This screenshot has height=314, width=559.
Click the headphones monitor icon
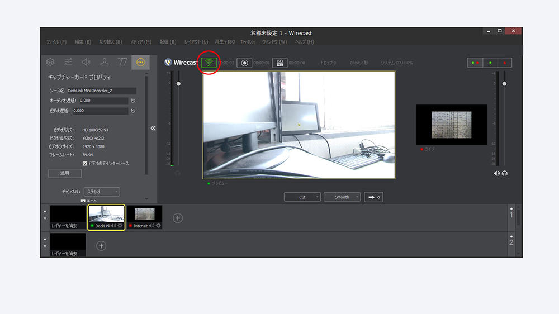click(505, 173)
